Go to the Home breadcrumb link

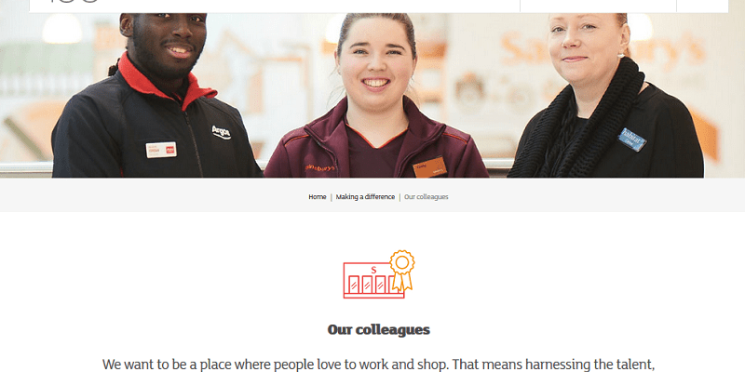click(318, 197)
